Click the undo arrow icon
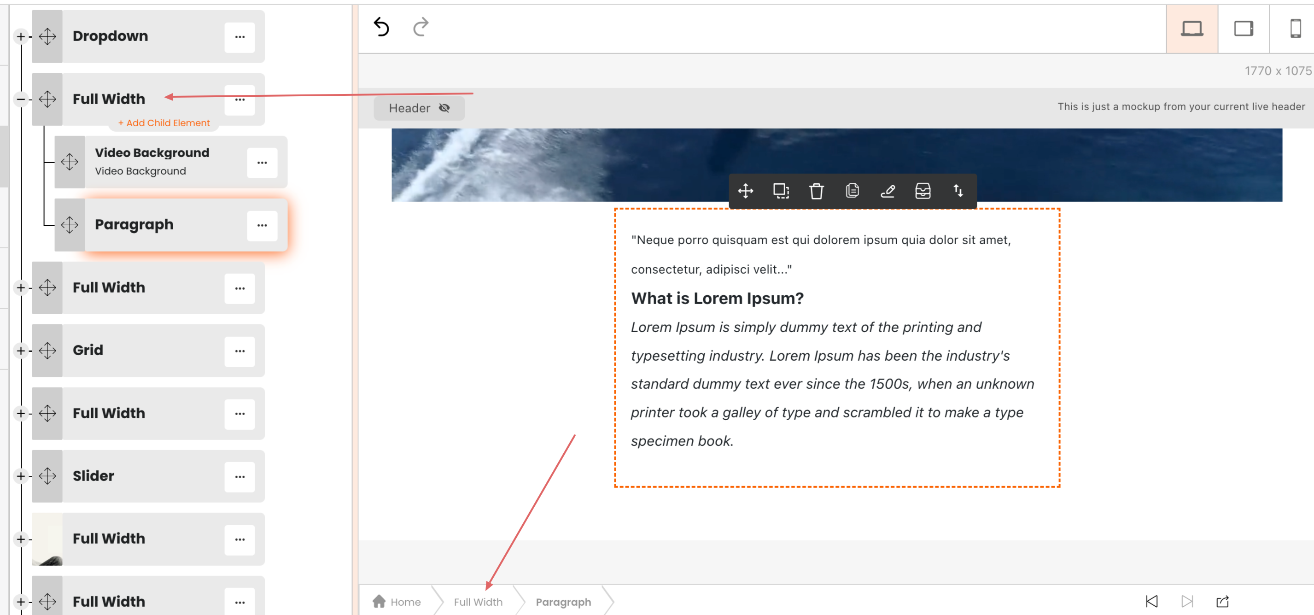Image resolution: width=1314 pixels, height=615 pixels. point(381,27)
